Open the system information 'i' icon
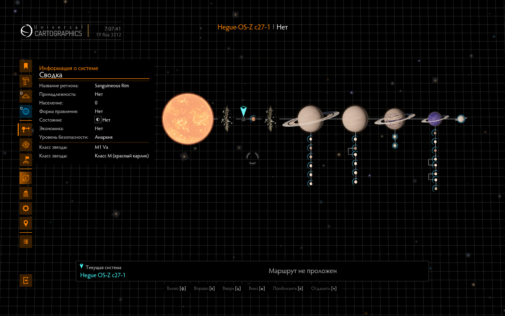This screenshot has height=316, width=505. click(x=26, y=178)
